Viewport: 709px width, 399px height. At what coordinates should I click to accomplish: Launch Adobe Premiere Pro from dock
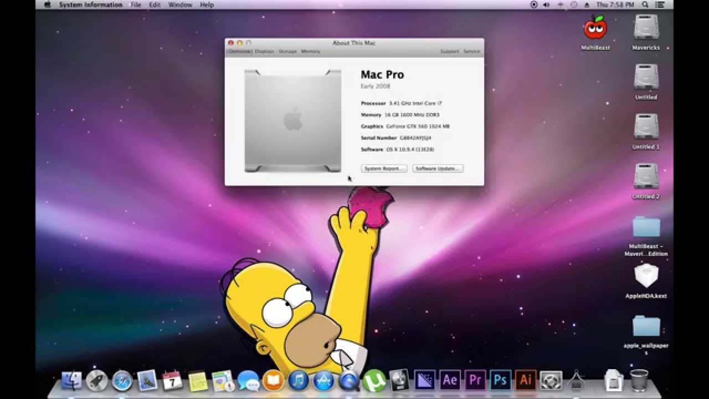475,381
